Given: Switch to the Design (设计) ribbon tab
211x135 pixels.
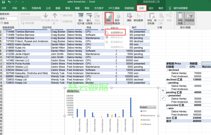Looking at the screenshot, I should [x=151, y=8].
